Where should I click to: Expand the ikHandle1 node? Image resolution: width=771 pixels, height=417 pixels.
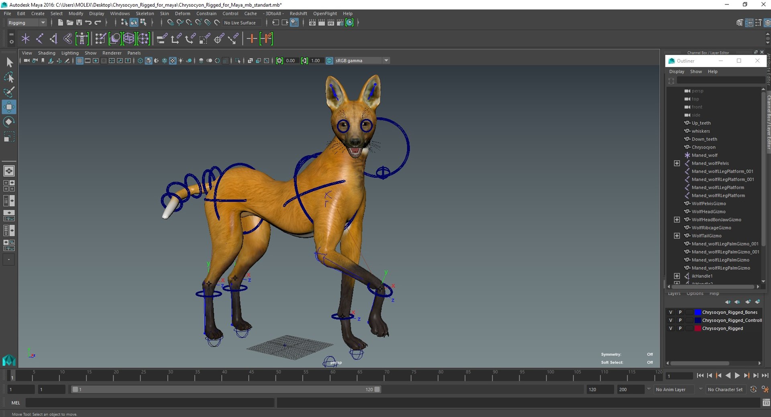tap(677, 276)
